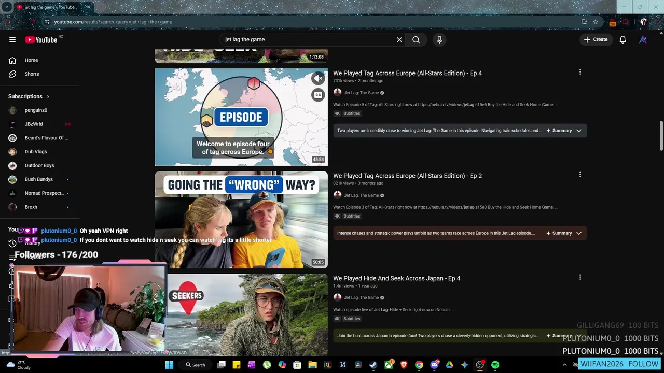Open 'We Played Hide And Seek Across Japan - Ep 4' title

click(x=396, y=278)
